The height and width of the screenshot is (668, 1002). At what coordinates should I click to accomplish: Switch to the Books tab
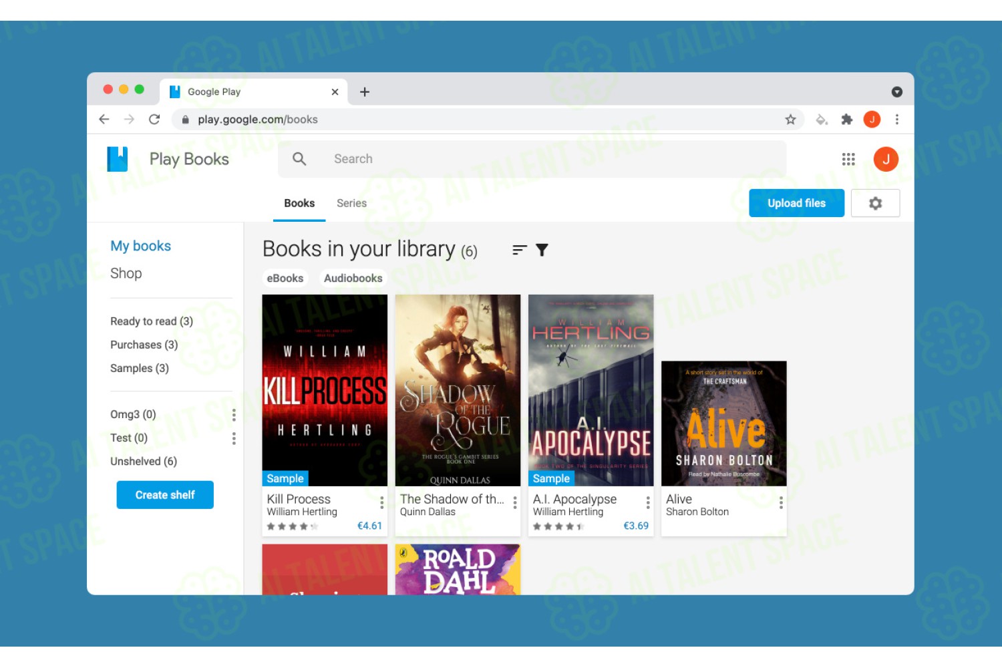point(299,204)
